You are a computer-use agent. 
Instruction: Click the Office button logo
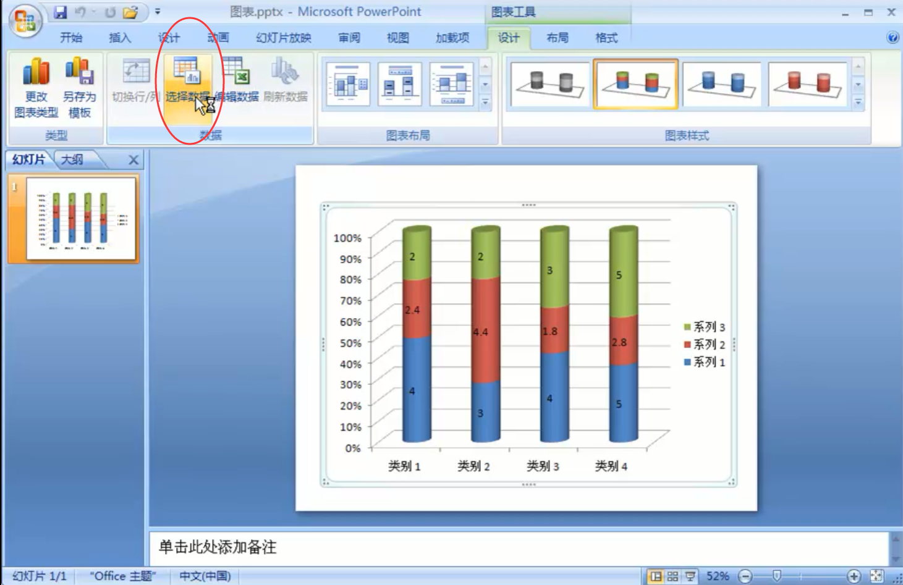[25, 20]
